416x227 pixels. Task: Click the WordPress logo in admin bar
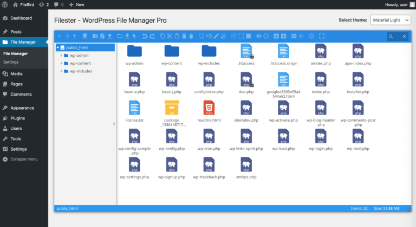[x=5, y=4]
